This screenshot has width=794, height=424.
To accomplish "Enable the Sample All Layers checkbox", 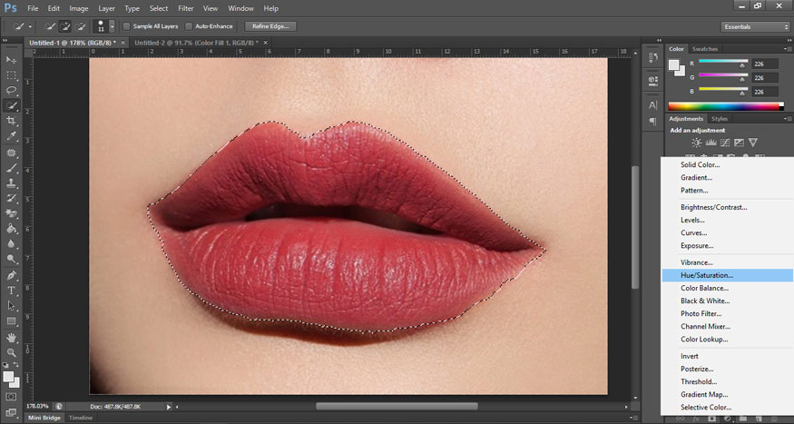I will [126, 26].
